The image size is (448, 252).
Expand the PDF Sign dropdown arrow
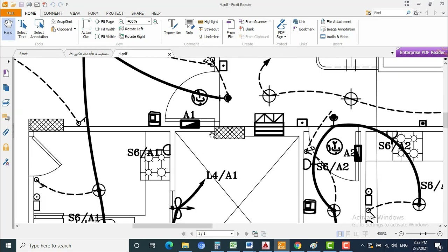[285, 37]
